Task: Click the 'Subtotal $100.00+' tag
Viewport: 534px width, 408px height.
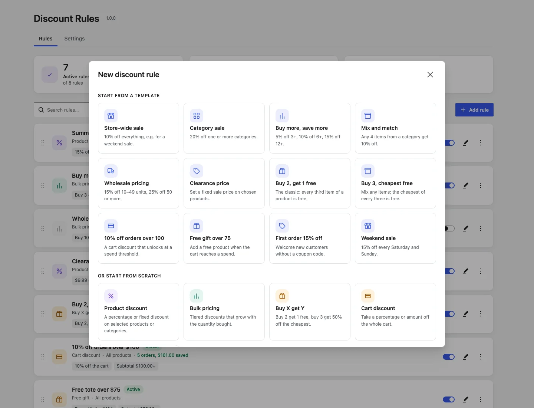Action: click(x=136, y=366)
